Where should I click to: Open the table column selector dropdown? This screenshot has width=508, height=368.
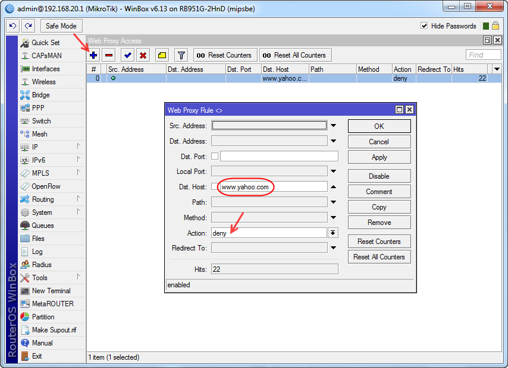[497, 69]
